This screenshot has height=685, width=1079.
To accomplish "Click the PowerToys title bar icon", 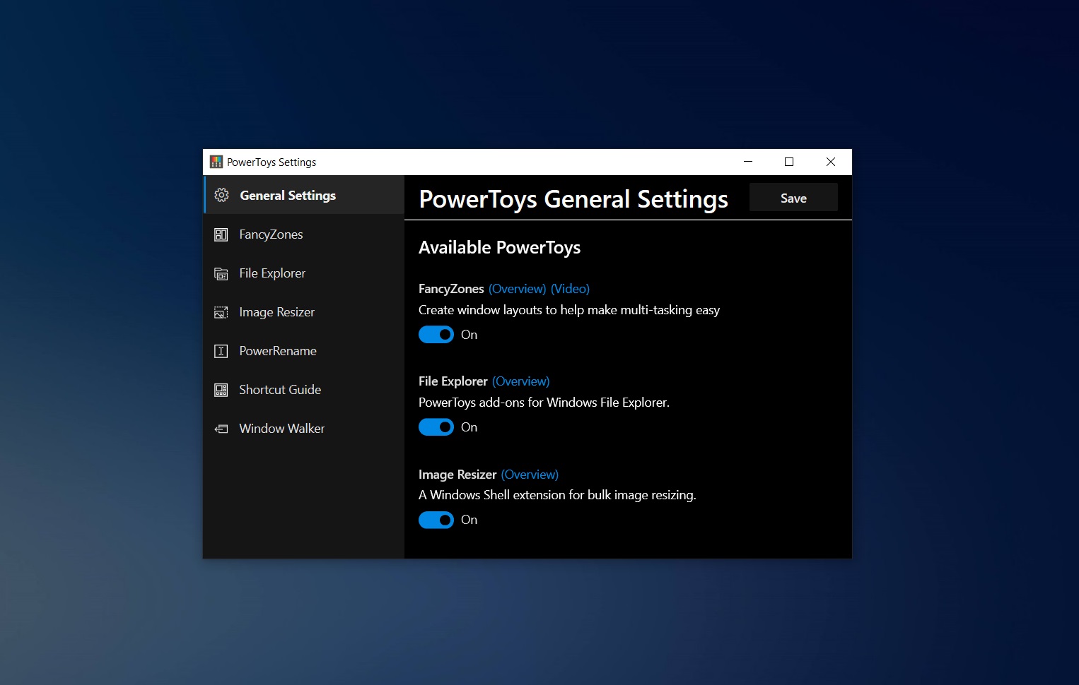I will click(216, 162).
